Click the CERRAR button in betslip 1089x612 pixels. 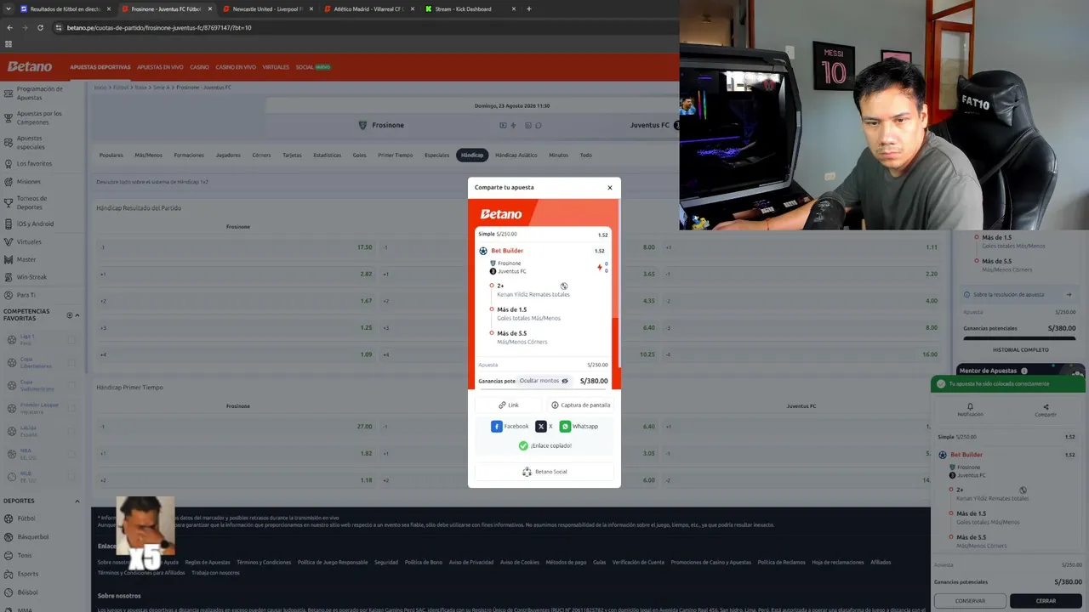click(1046, 601)
